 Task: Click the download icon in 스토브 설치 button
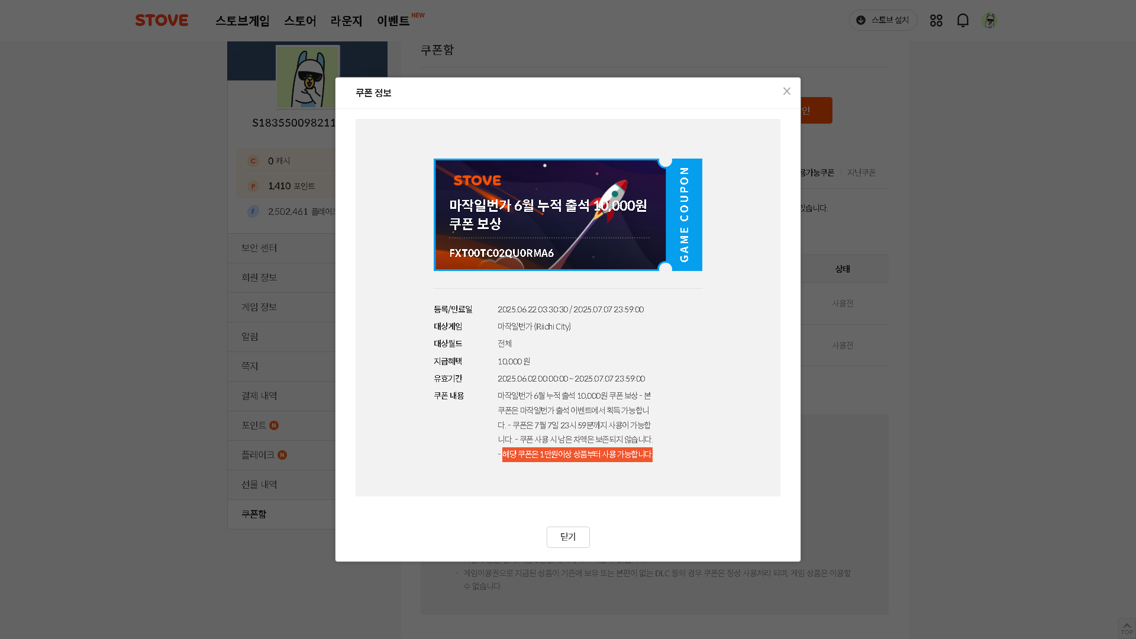pos(861,20)
